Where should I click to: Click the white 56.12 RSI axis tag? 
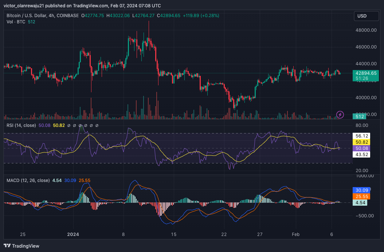(x=362, y=135)
